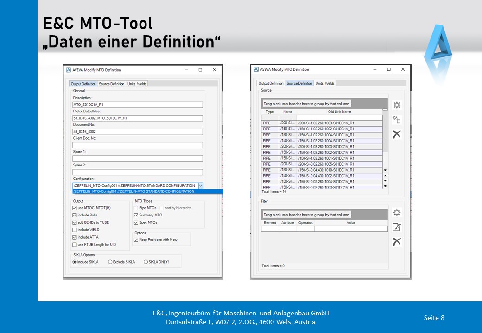Image resolution: width=482 pixels, height=333 pixels.
Task: Open Output Definition tab in right dialog
Action: [271, 83]
